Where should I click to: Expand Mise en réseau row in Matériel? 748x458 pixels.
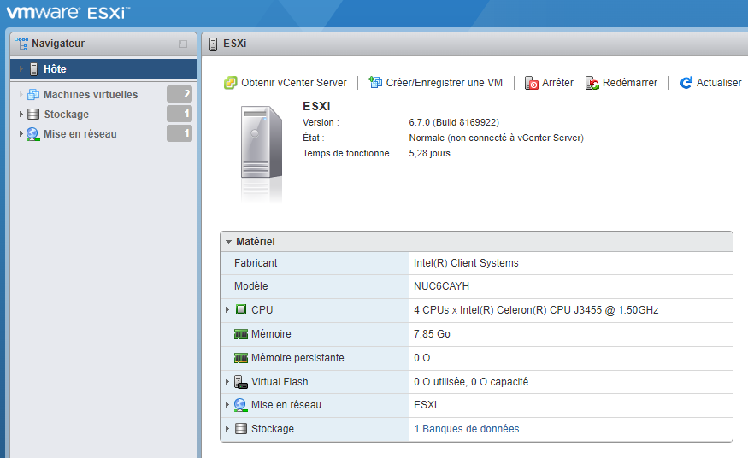click(227, 405)
